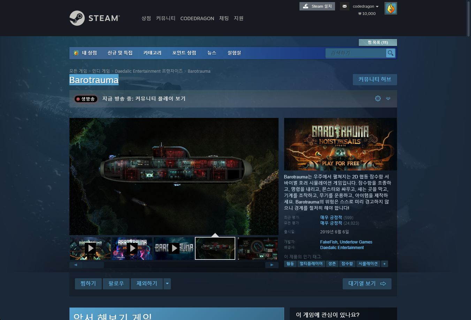Click the Barotrauma Hoist the Sails banner
The image size is (471, 320).
pyautogui.click(x=340, y=144)
